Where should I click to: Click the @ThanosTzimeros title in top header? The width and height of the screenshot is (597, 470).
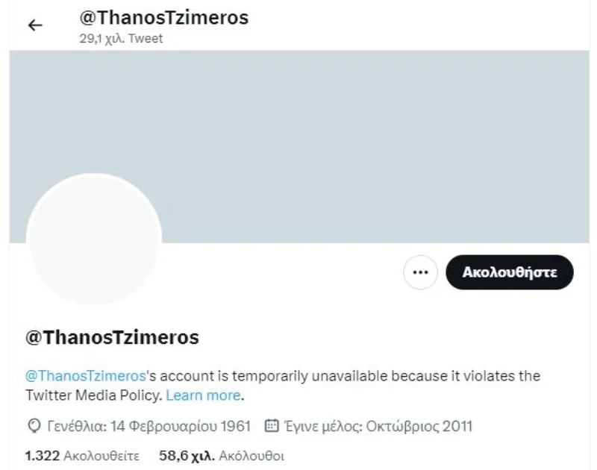click(163, 18)
